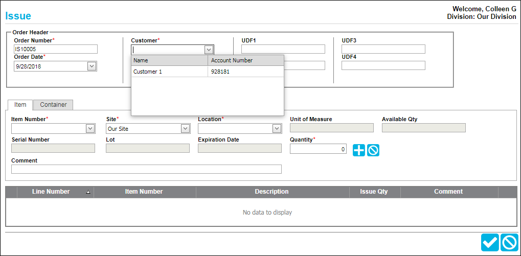Open the Item Number dropdown

click(90, 128)
